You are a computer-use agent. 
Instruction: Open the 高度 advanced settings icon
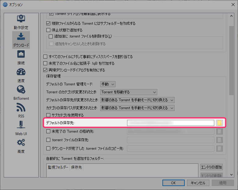point(21,143)
